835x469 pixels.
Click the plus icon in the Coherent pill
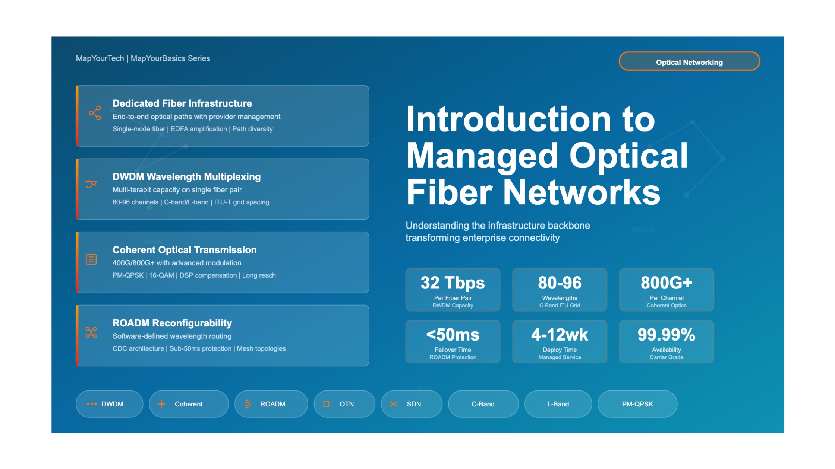point(161,404)
